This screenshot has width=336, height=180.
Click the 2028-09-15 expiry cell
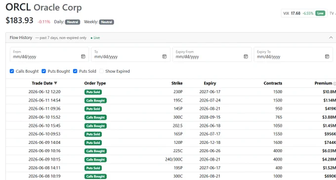210,117
